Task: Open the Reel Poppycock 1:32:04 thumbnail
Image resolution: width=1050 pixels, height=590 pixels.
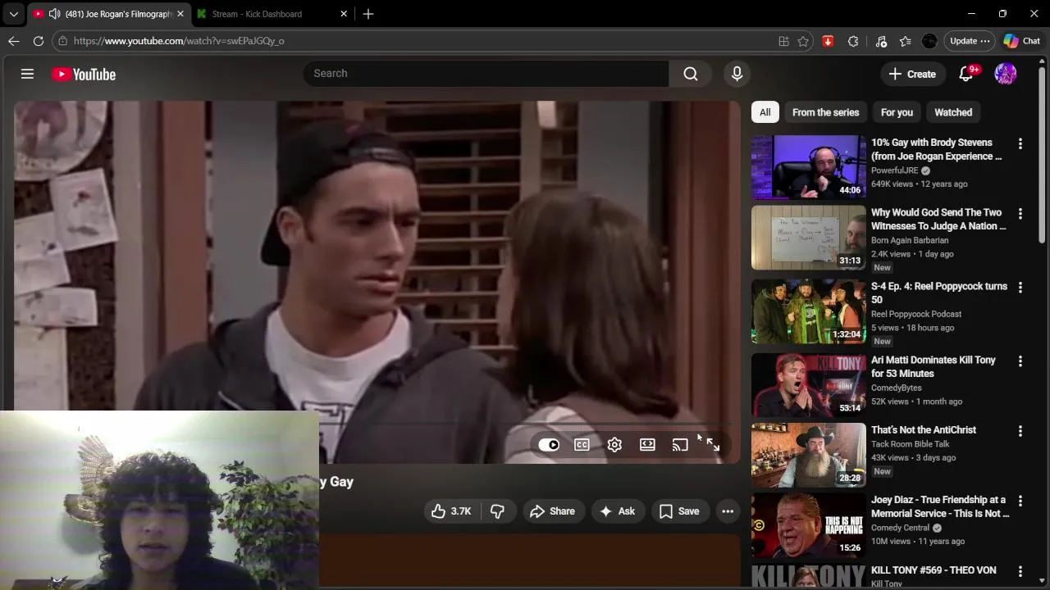Action: (809, 311)
